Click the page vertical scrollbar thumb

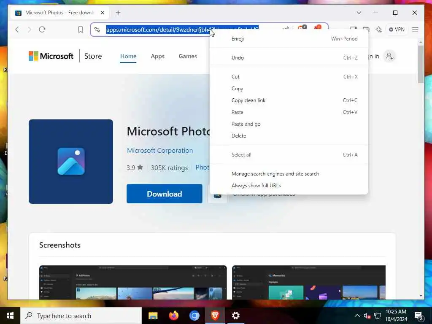point(421,64)
